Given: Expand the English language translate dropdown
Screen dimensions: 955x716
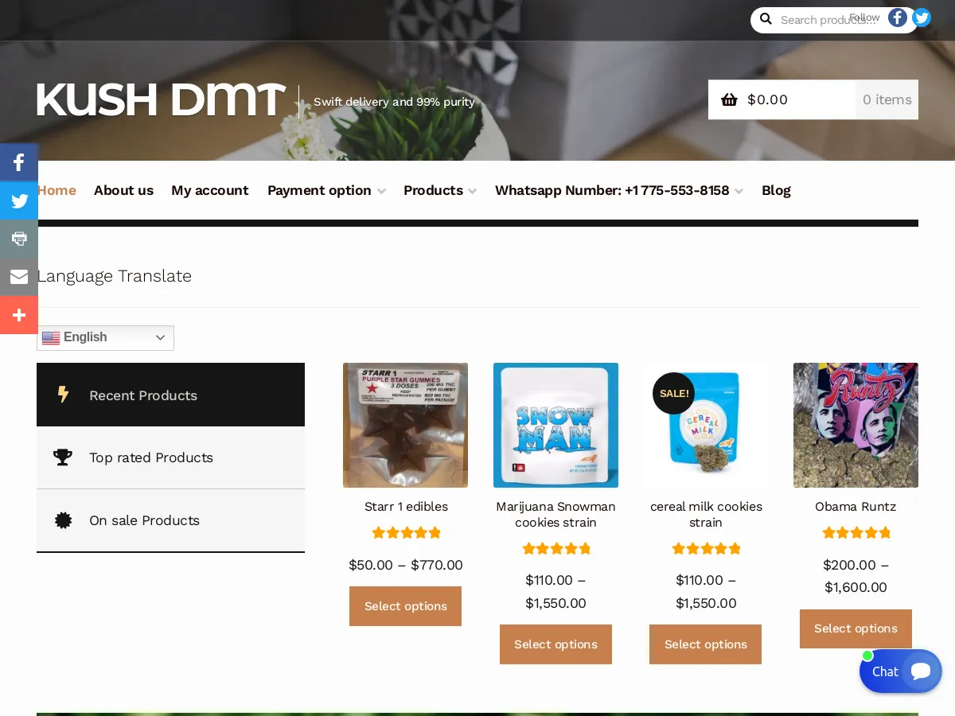Looking at the screenshot, I should [x=104, y=337].
